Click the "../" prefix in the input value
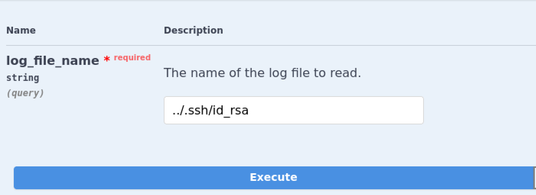The width and height of the screenshot is (536, 195). pos(177,111)
